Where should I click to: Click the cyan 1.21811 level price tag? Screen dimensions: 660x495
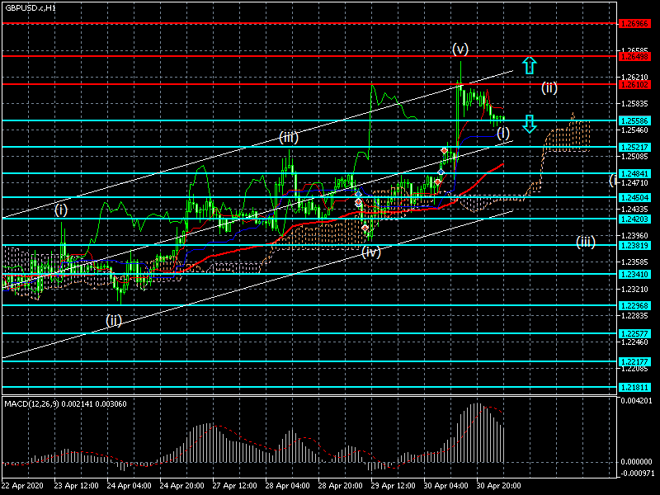click(634, 387)
